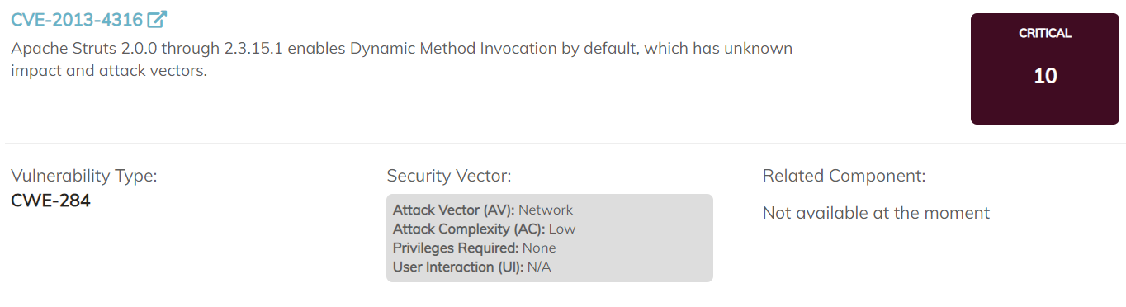Click the 'Not available at the moment' text
The width and height of the screenshot is (1126, 307).
[876, 213]
